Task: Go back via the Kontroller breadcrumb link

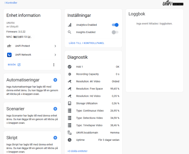Action: coord(11,3)
